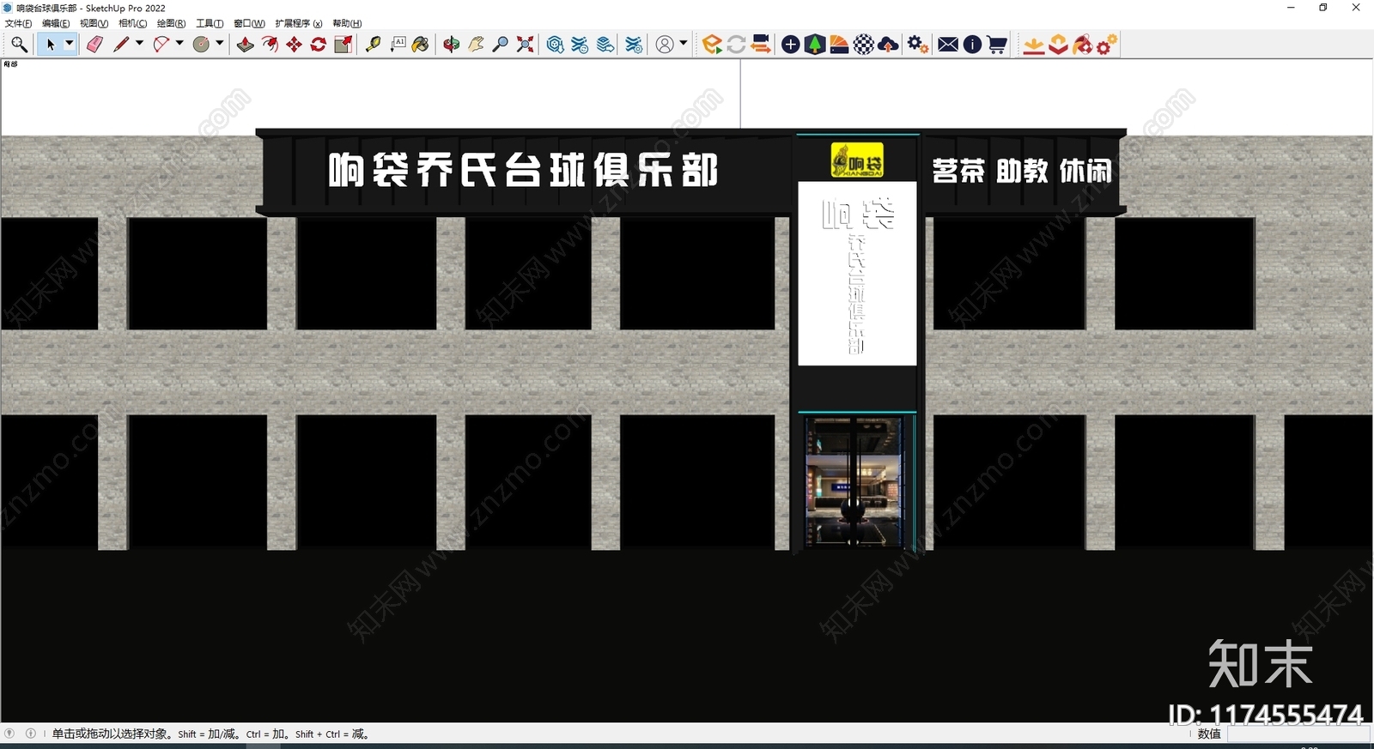Click the orange download arrow plugin icon
1374x749 pixels.
(x=1034, y=45)
